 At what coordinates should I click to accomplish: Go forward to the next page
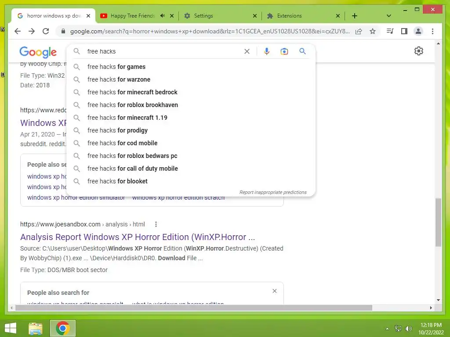tap(32, 31)
